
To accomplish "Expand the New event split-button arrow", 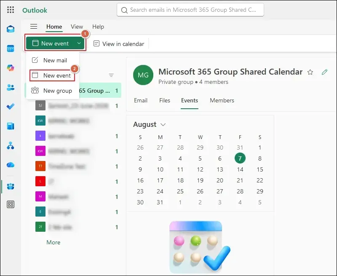I will (x=79, y=43).
